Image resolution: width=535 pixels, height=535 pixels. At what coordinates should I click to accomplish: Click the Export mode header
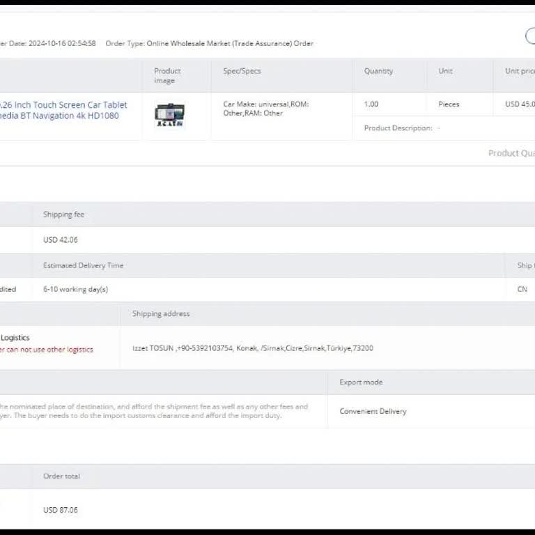click(x=361, y=382)
